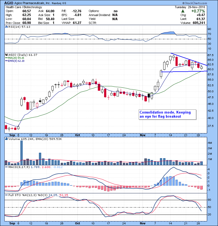Click the Consolidation mode annotation box

[168, 114]
